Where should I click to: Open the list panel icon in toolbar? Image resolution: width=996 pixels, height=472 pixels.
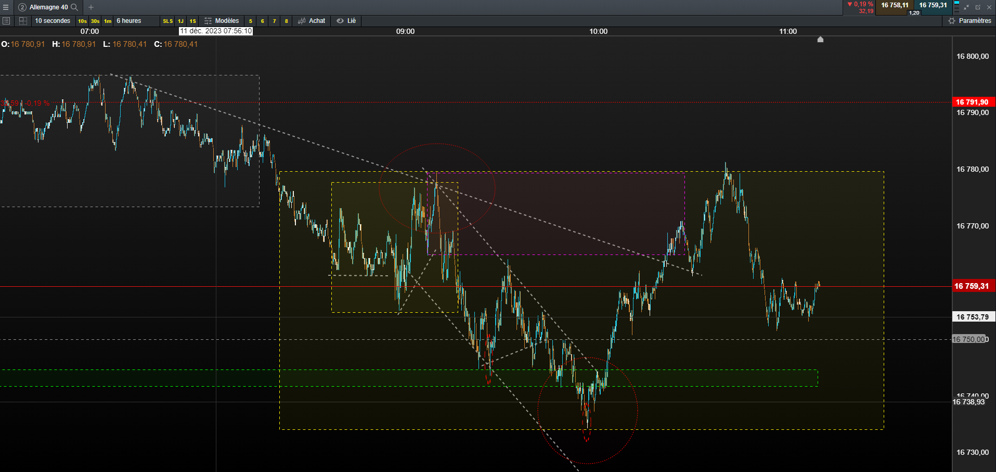pyautogui.click(x=6, y=21)
